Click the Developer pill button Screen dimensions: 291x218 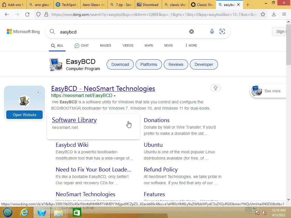204,64
